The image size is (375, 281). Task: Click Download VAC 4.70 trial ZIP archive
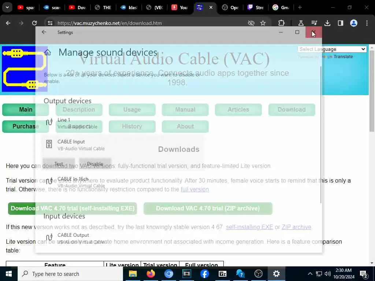click(208, 208)
